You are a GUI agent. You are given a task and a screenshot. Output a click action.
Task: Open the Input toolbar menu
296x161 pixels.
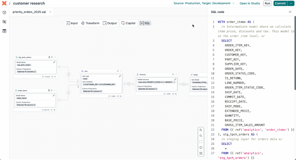tap(72, 23)
